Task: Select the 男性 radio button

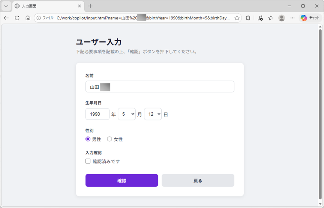Action: pos(88,139)
